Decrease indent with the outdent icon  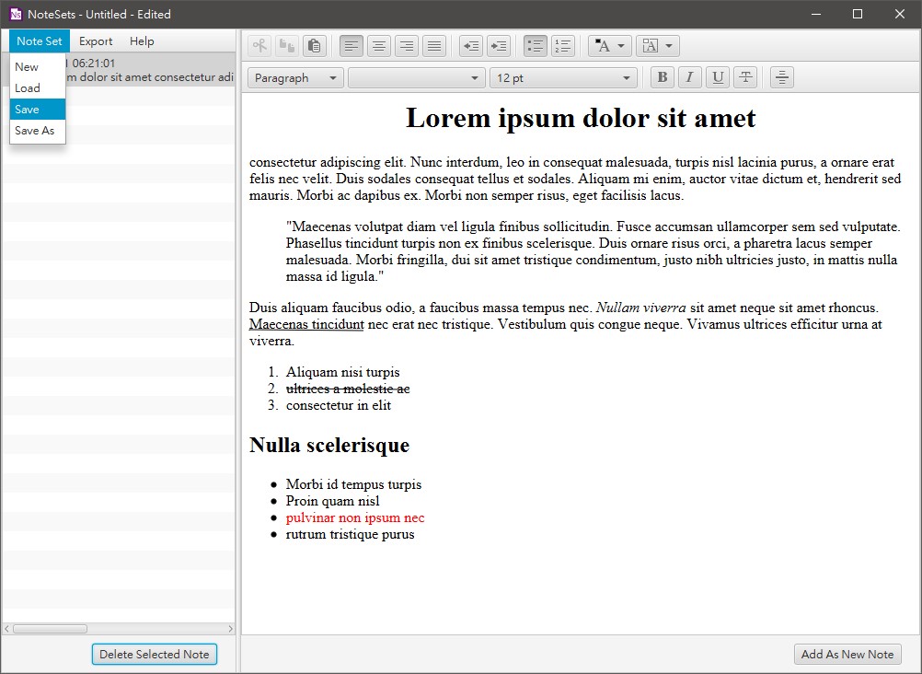coord(470,46)
